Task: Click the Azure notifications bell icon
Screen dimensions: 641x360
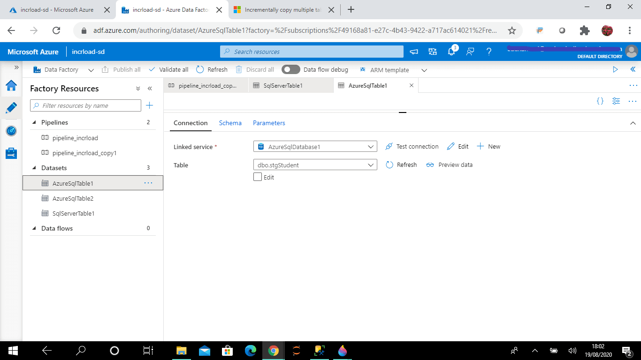Action: point(451,52)
